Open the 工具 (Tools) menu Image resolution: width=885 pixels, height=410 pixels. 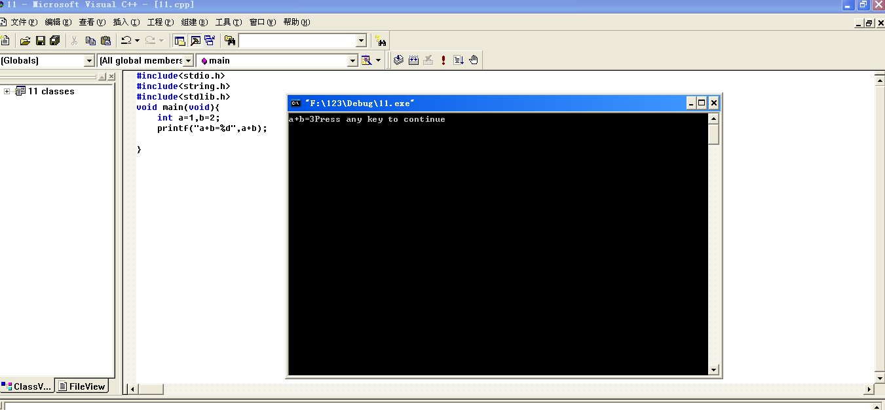pyautogui.click(x=229, y=22)
